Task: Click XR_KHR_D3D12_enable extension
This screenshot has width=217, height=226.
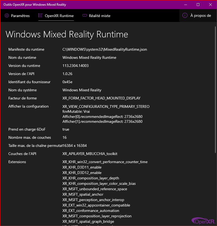Action: coord(82,173)
